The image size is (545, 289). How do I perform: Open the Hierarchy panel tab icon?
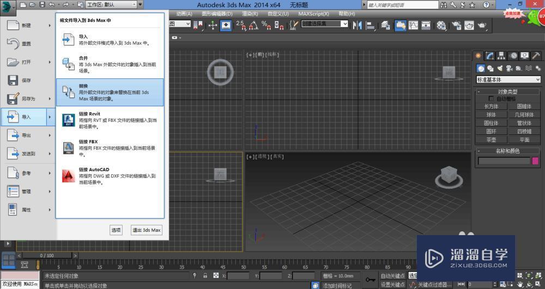pyautogui.click(x=501, y=56)
